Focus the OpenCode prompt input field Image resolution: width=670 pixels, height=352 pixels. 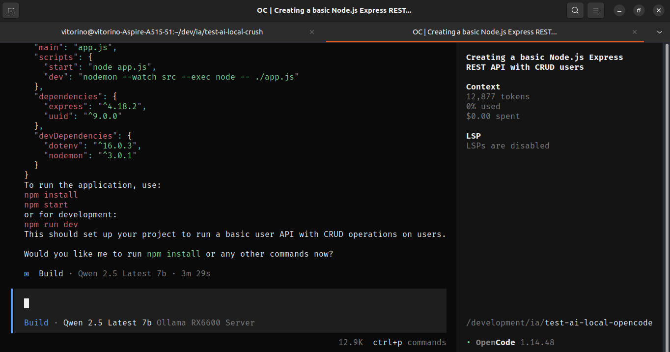click(230, 303)
